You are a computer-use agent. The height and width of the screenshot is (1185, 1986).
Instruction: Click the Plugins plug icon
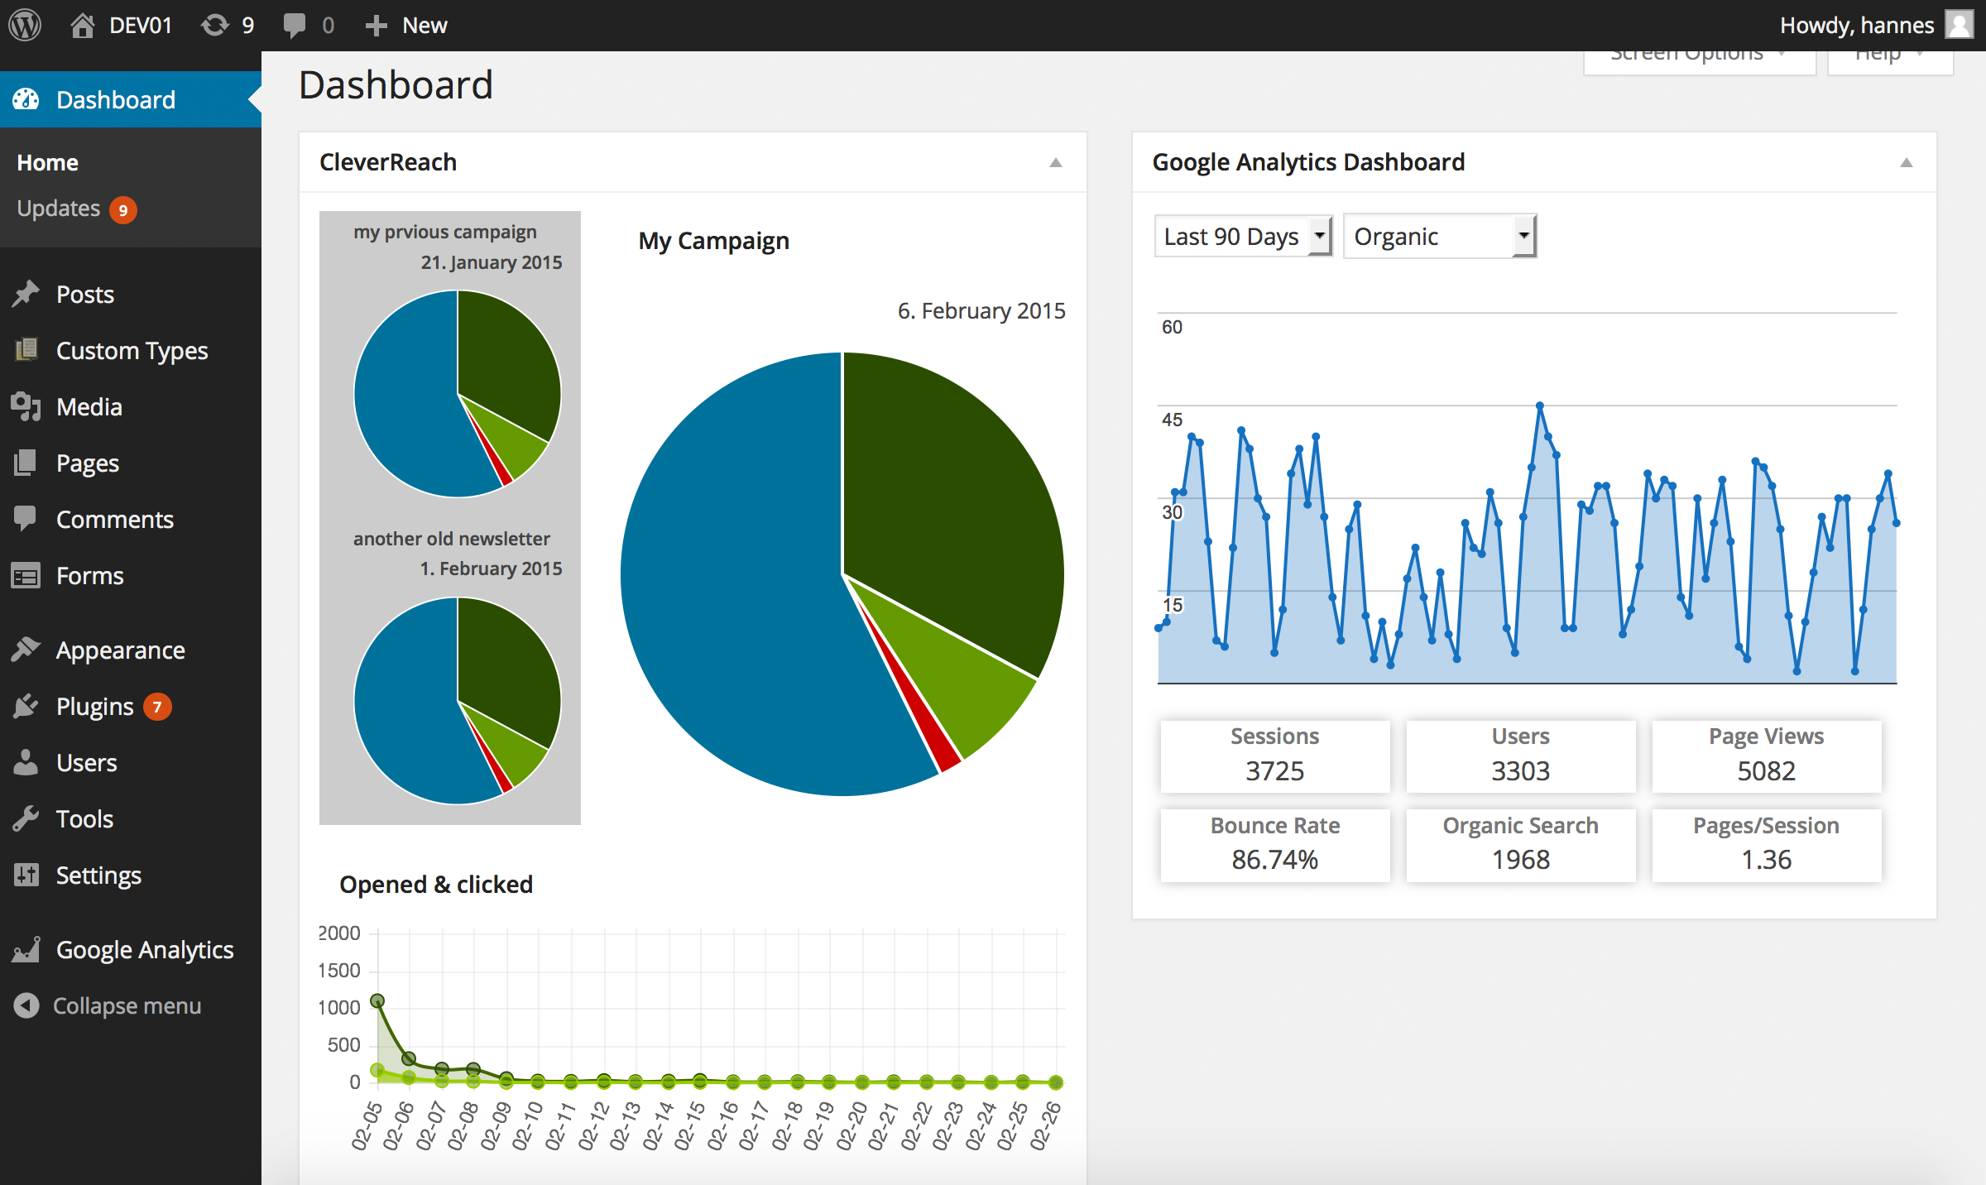coord(26,706)
